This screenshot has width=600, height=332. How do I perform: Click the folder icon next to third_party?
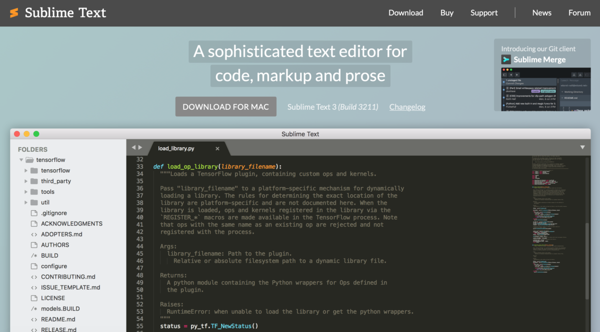tap(34, 181)
